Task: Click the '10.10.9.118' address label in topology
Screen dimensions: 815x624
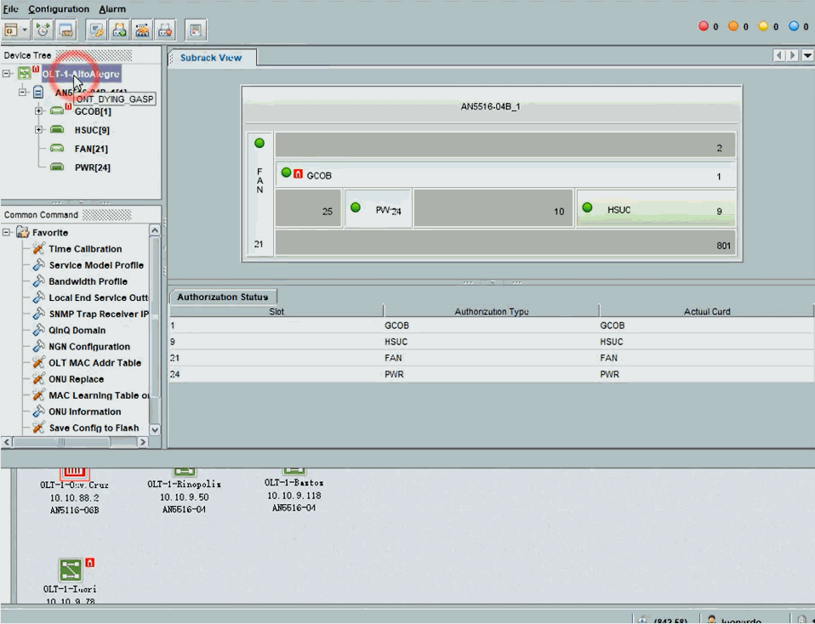Action: point(294,496)
